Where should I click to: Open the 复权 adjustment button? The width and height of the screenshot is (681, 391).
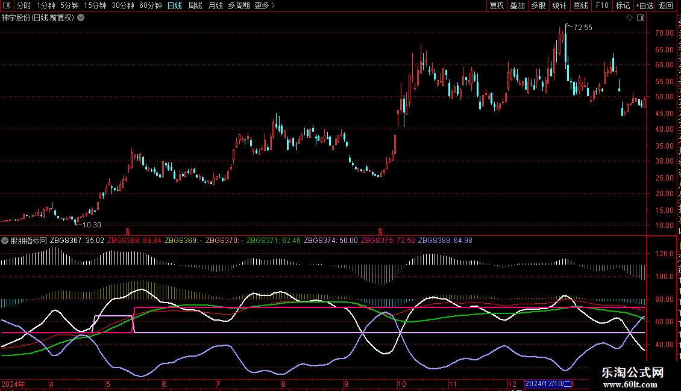coord(497,5)
